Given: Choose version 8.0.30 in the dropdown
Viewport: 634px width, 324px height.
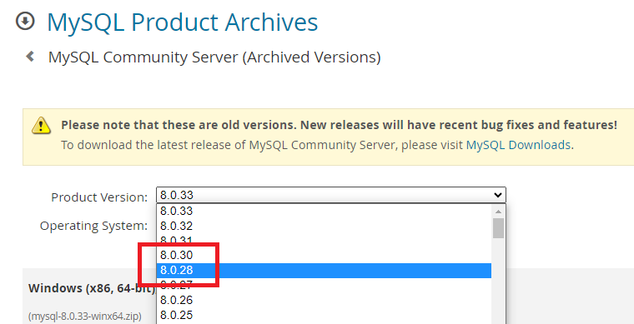Looking at the screenshot, I should click(324, 256).
